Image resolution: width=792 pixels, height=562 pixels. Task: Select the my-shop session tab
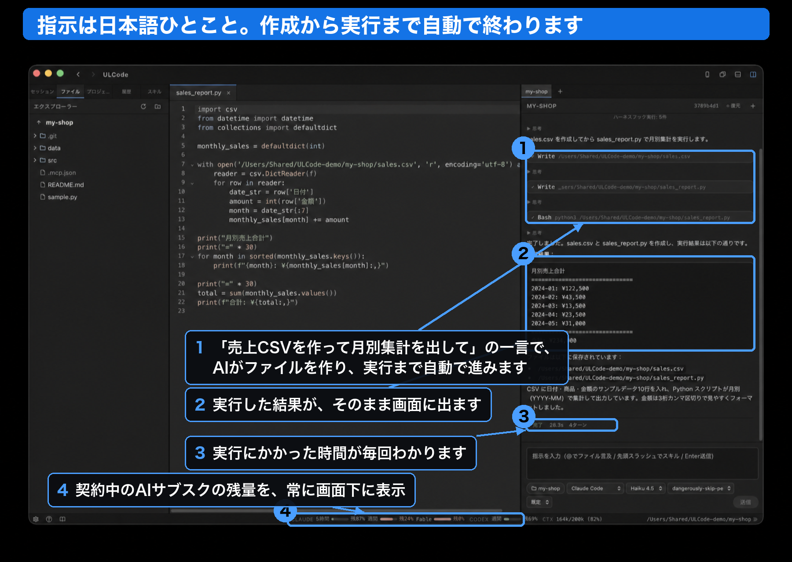pos(536,92)
